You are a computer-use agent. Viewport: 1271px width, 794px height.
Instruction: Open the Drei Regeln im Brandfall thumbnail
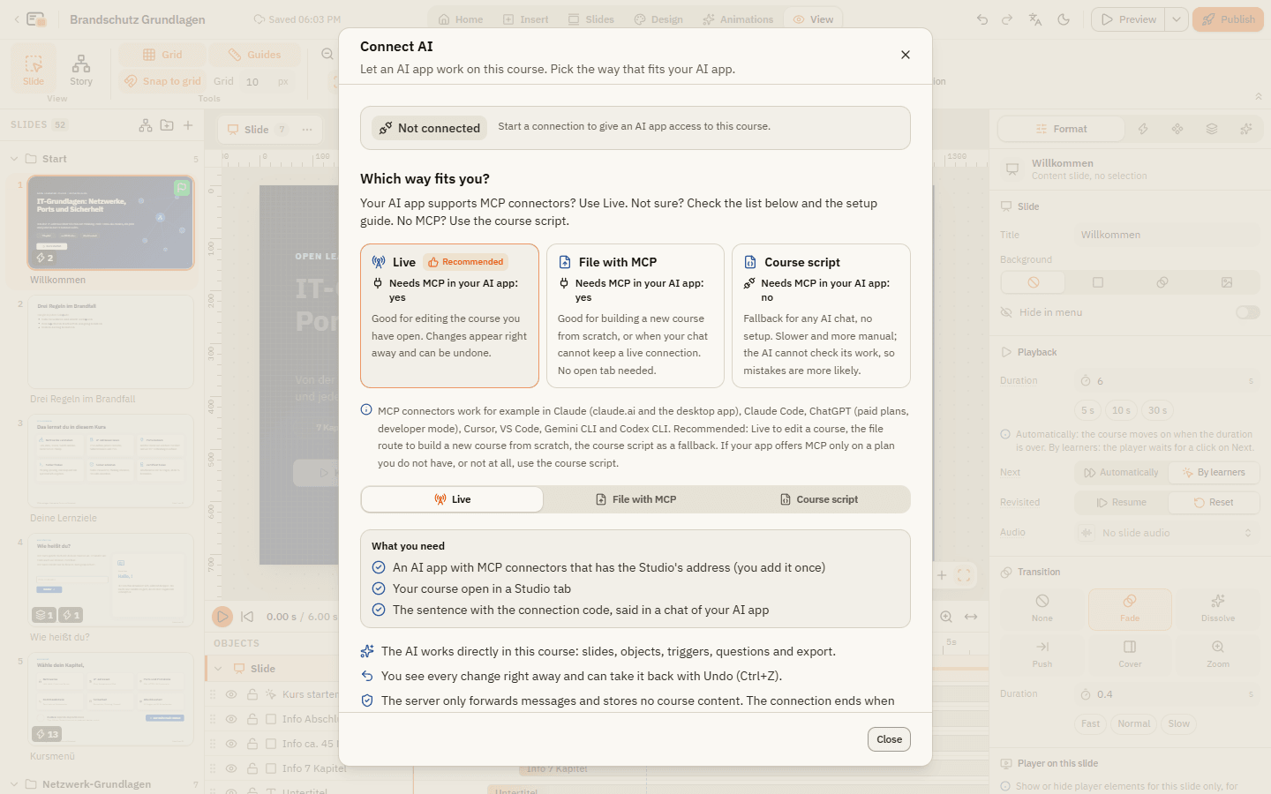click(x=110, y=341)
